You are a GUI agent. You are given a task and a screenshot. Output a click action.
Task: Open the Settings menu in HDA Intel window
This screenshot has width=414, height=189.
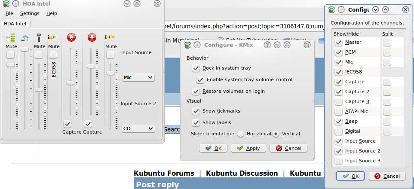29,13
